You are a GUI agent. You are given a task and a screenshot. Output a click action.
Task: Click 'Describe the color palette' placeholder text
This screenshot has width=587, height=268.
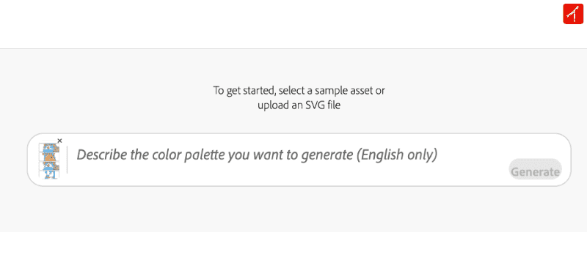click(156, 155)
